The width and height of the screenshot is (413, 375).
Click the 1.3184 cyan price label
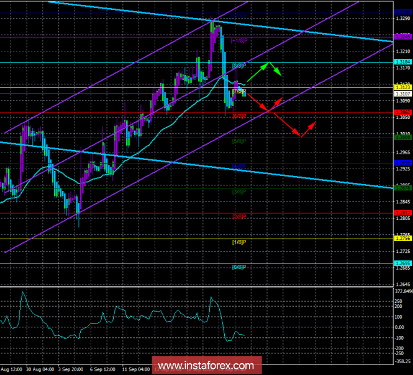[402, 62]
